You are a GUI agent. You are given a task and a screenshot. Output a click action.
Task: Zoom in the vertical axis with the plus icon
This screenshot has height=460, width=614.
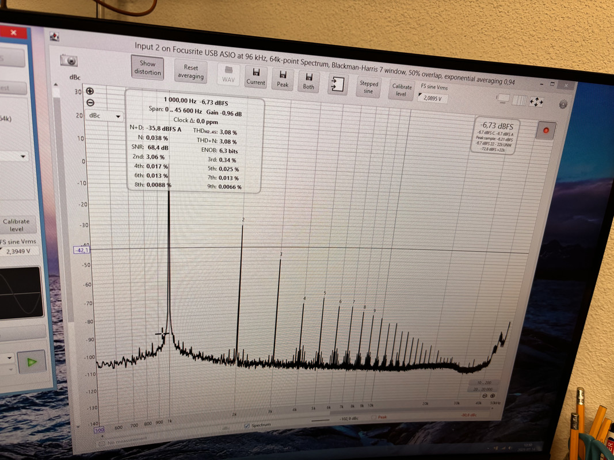tap(90, 91)
